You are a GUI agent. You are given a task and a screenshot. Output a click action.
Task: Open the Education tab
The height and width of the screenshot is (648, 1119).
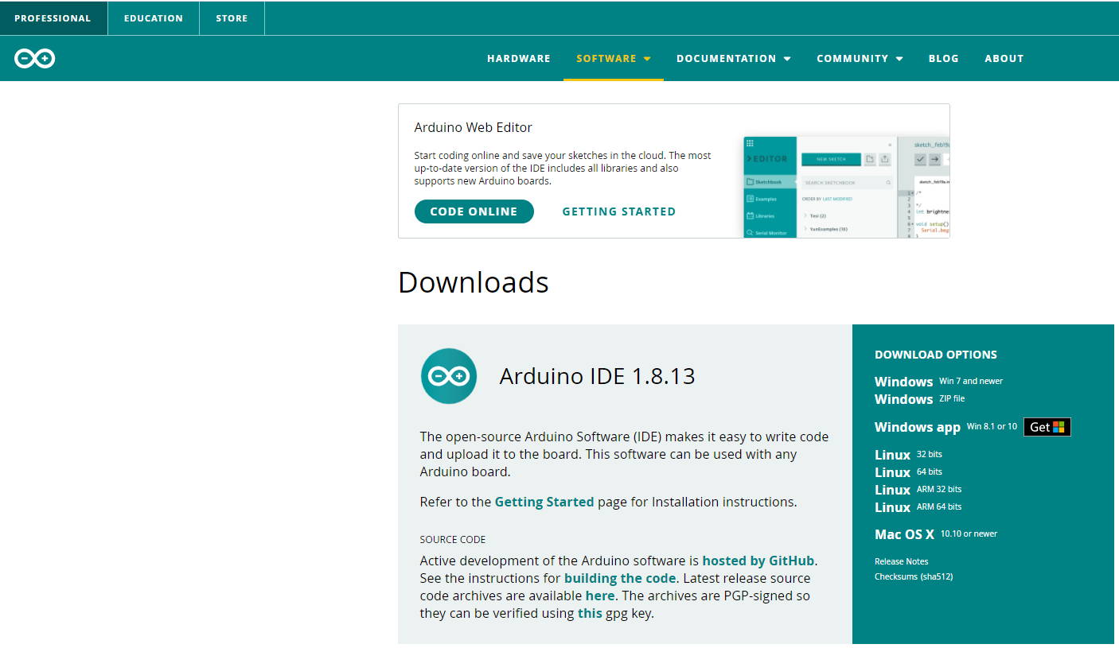pos(154,18)
